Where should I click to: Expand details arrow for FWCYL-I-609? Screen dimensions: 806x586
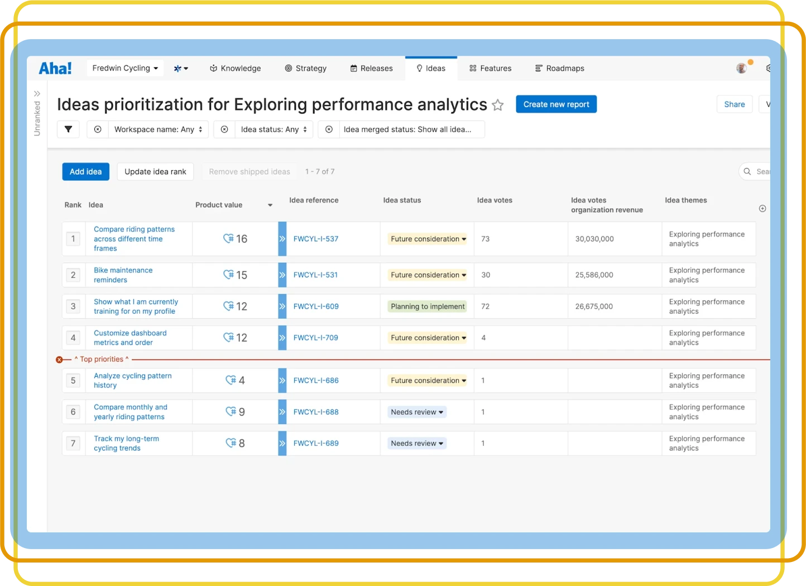(x=282, y=306)
